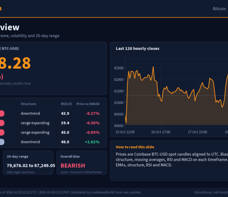Click the '20-day range' card title

tap(18, 156)
